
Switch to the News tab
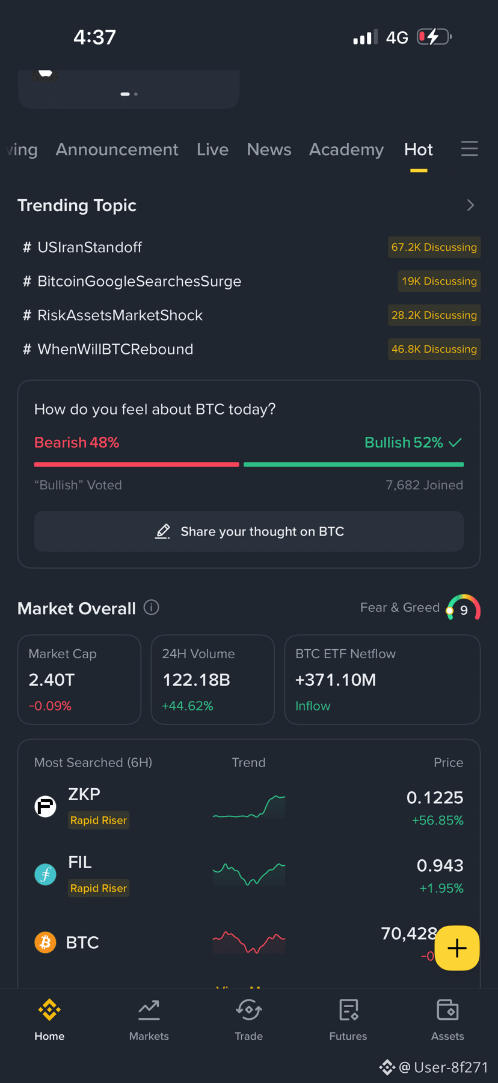269,149
